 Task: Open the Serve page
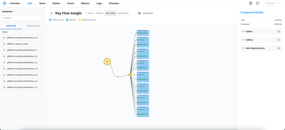(42, 3)
